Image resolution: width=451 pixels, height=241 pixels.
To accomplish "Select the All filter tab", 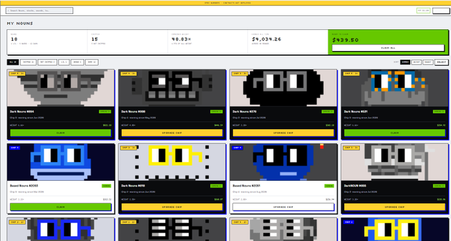I will coord(13,62).
